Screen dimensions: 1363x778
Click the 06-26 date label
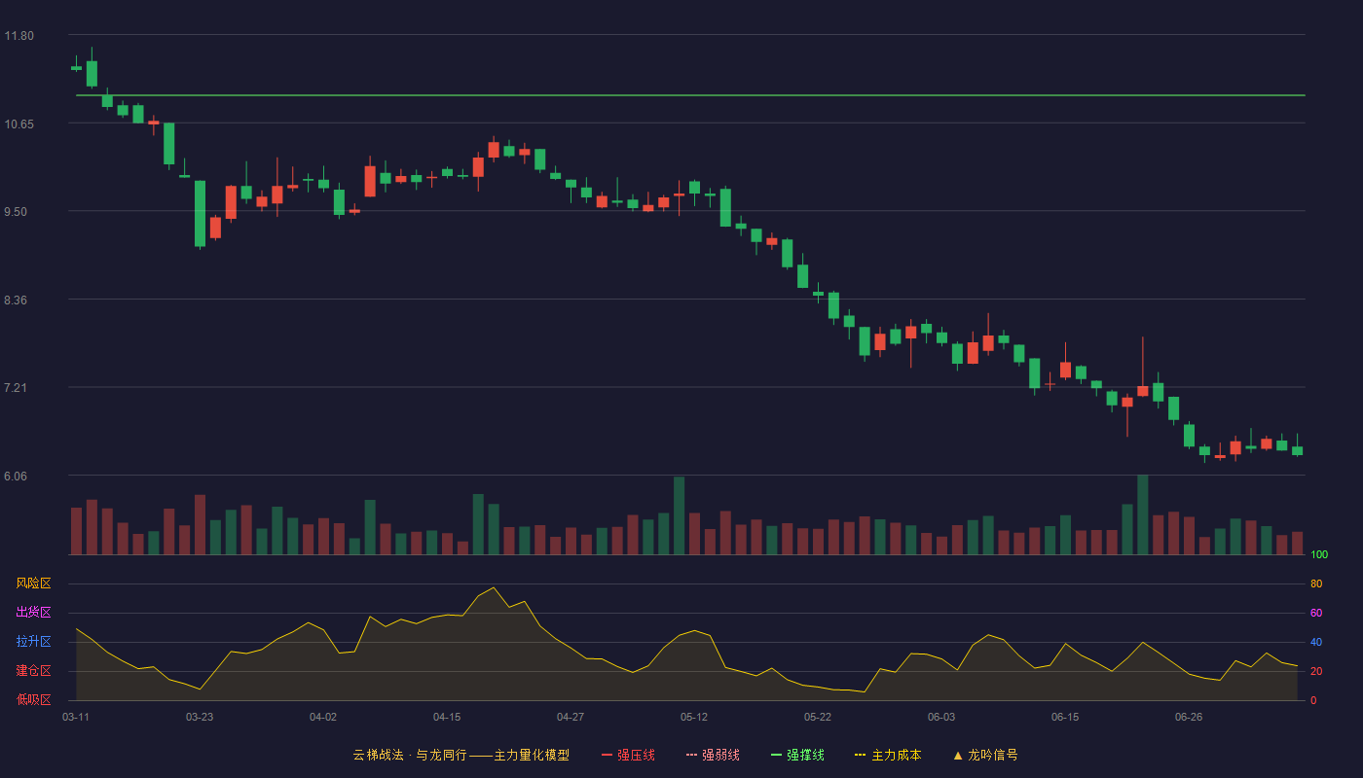1189,717
